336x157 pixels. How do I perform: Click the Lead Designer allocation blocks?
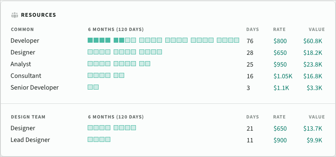[x=99, y=139]
